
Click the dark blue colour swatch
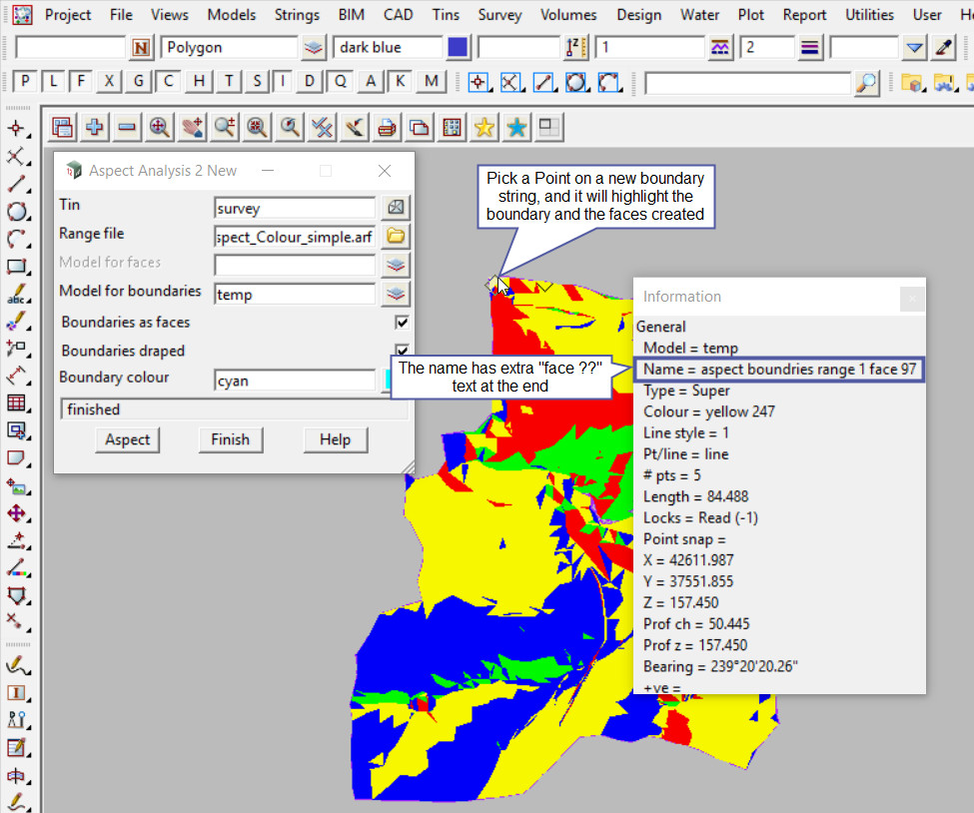click(459, 47)
